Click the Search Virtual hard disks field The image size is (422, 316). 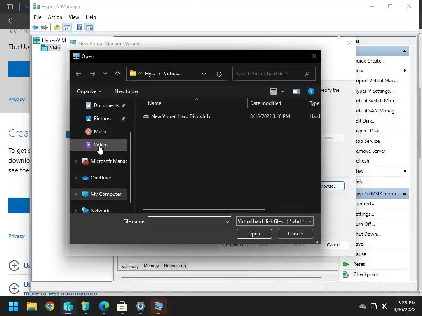[274, 74]
